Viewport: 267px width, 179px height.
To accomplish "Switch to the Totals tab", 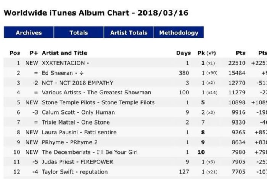I will coord(79,33).
